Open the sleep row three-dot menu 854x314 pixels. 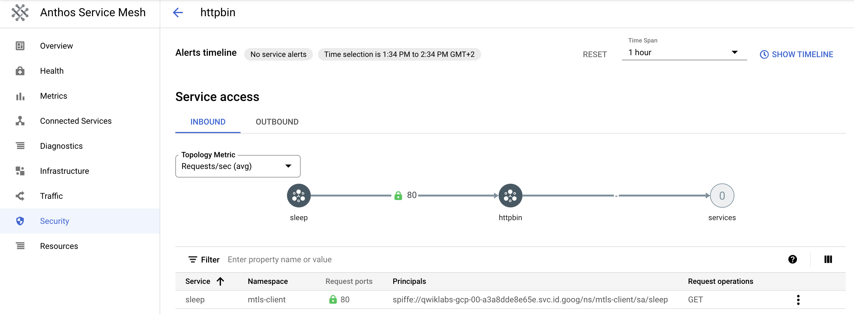[798, 300]
